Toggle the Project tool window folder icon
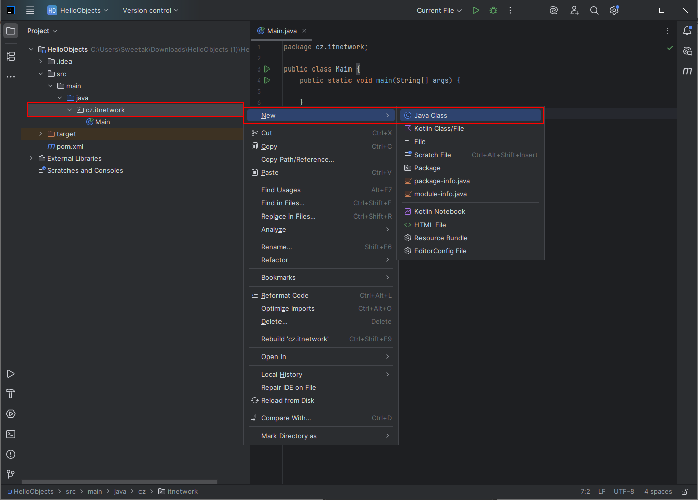 (x=11, y=31)
